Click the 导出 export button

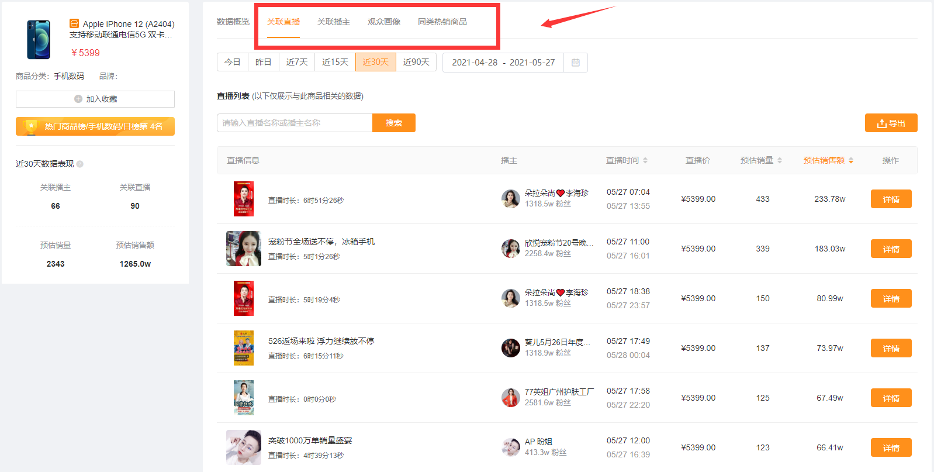pyautogui.click(x=891, y=123)
